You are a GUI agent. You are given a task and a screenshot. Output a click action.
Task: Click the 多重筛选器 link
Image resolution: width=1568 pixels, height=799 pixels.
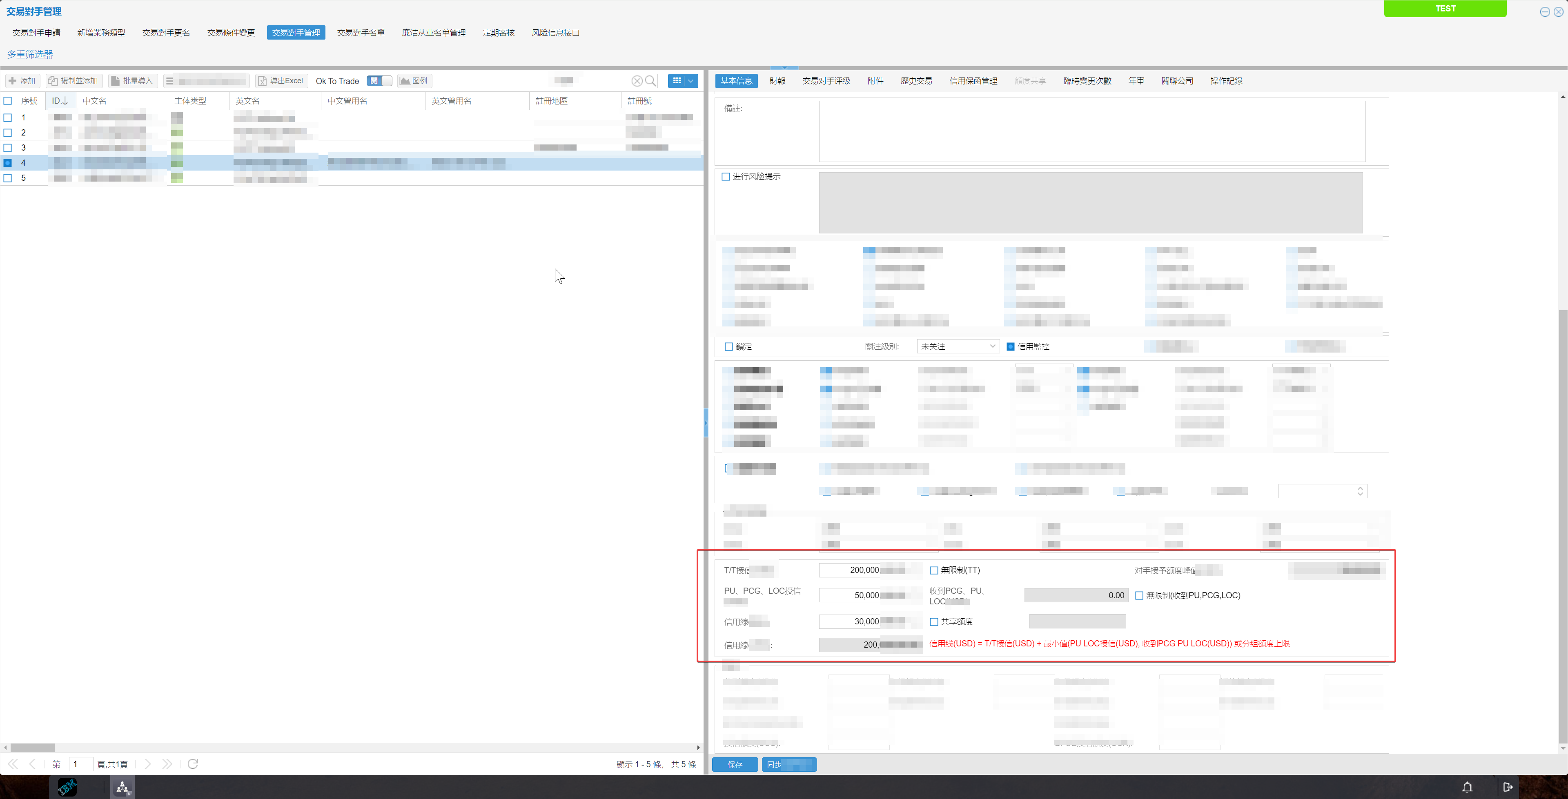pos(30,55)
